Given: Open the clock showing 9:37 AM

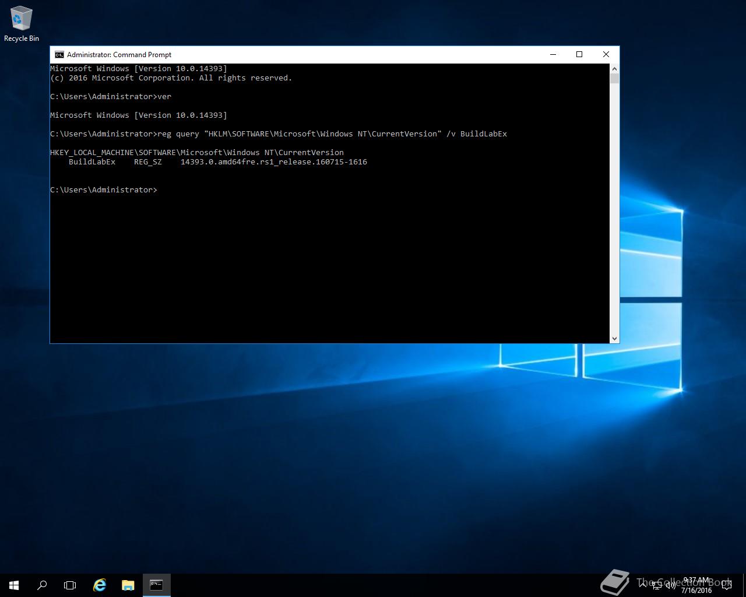Looking at the screenshot, I should tap(696, 585).
